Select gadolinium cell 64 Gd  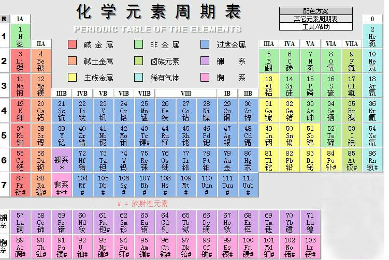coord(165,222)
